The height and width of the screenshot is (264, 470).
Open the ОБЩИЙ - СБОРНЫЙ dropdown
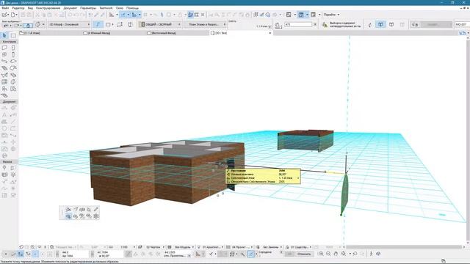coord(160,24)
